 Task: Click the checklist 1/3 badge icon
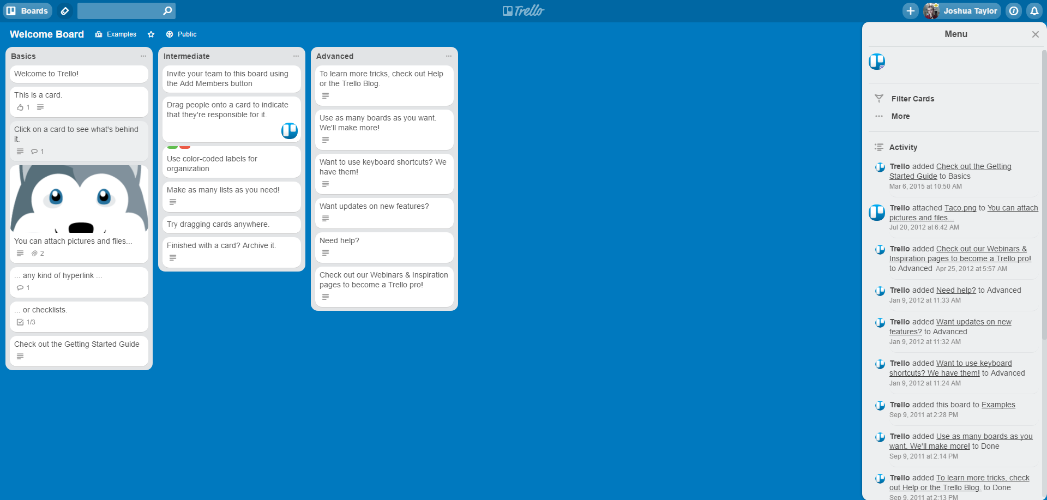pos(20,322)
